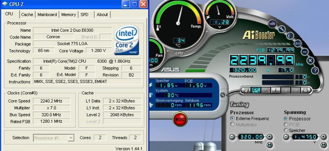The width and height of the screenshot is (329, 151).
Task: Click fast-forward button under voltage control
Action: [x=324, y=145]
